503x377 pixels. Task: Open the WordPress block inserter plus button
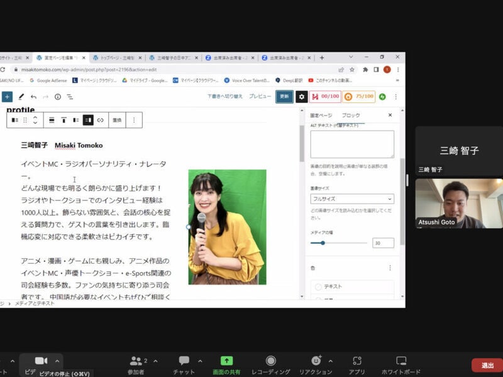(x=7, y=97)
